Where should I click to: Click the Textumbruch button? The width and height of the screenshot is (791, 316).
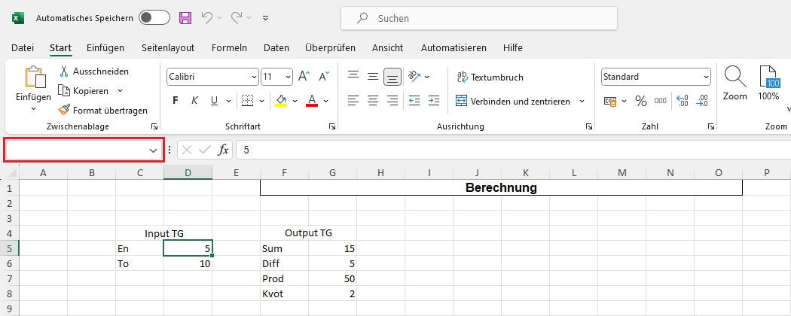(x=490, y=77)
